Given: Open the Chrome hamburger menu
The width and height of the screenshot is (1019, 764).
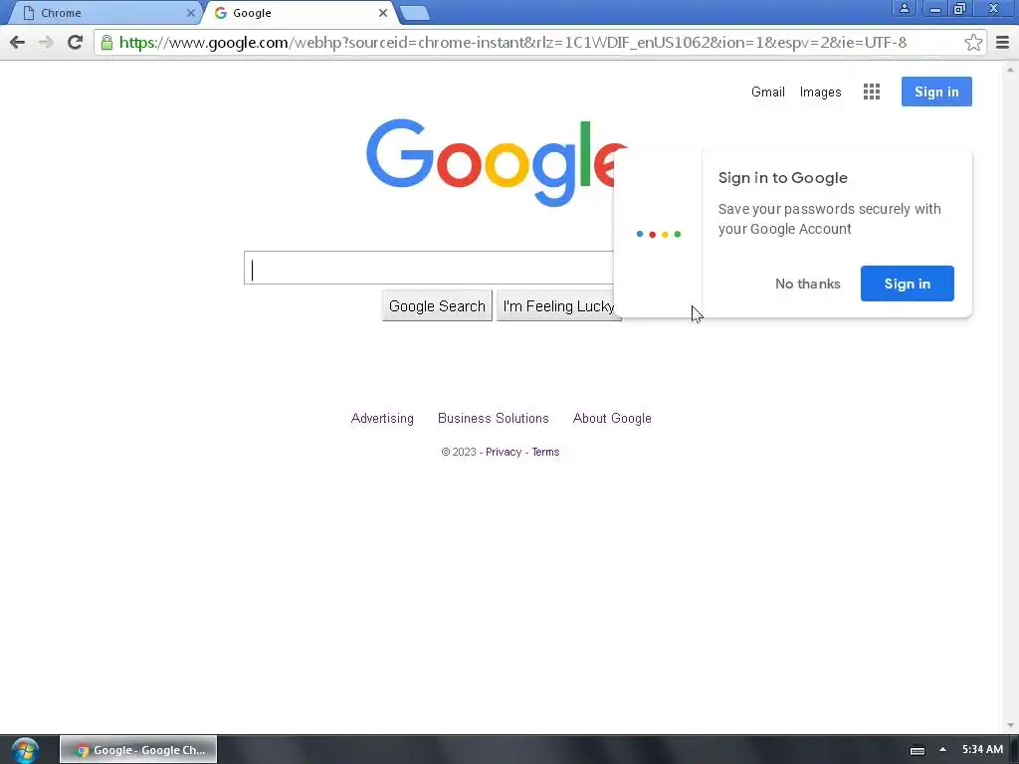Looking at the screenshot, I should [1003, 42].
